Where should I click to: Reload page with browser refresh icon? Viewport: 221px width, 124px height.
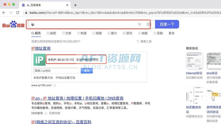click(x=18, y=13)
